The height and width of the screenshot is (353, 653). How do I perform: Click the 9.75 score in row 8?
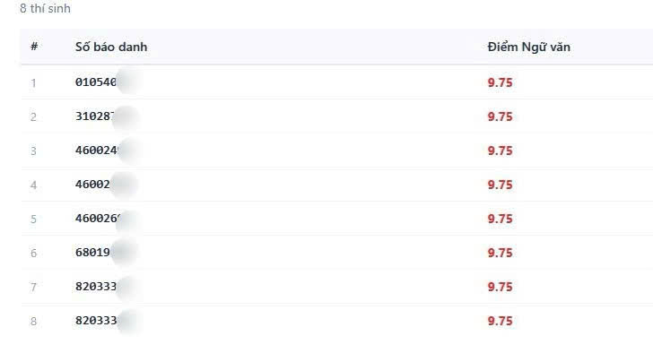[501, 322]
